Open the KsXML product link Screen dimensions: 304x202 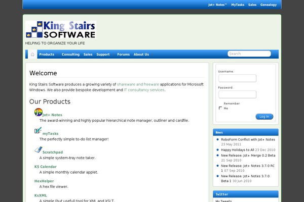[x=41, y=195]
